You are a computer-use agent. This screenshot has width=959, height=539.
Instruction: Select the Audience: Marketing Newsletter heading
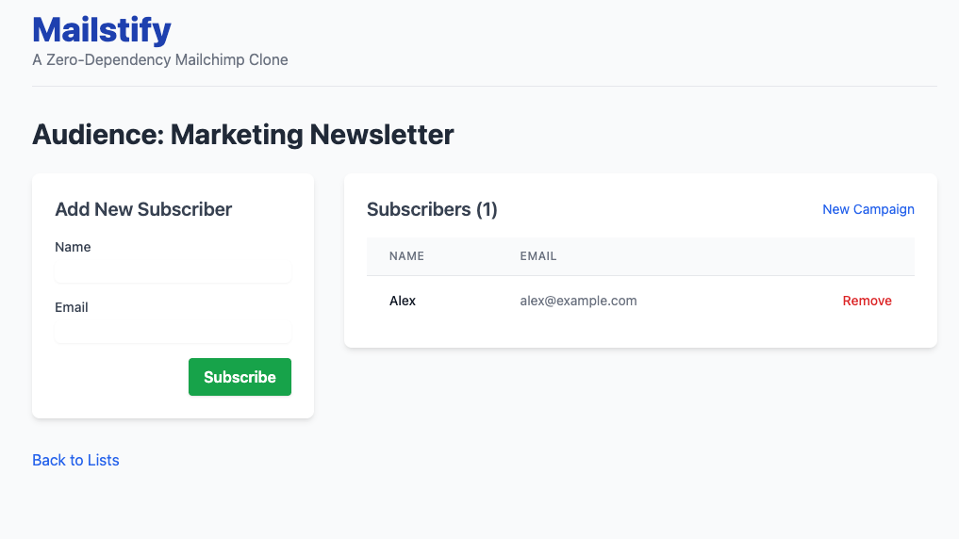[243, 135]
